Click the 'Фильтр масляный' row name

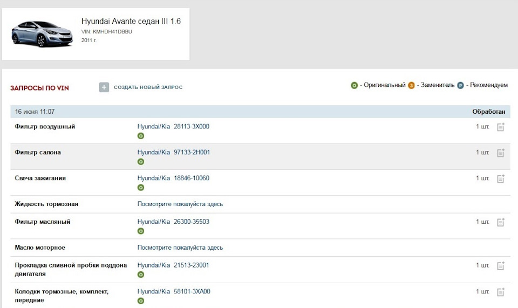[x=43, y=222]
